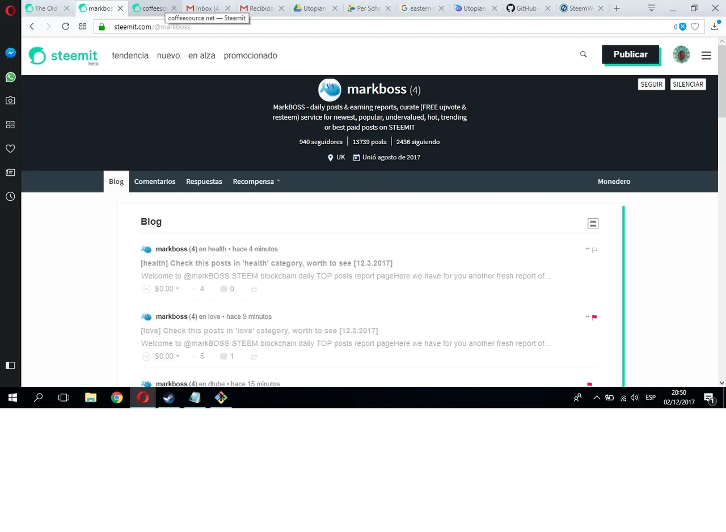Screen dimensions: 726x532
Task: Open the Steemit hamburger menu
Action: pyautogui.click(x=706, y=56)
